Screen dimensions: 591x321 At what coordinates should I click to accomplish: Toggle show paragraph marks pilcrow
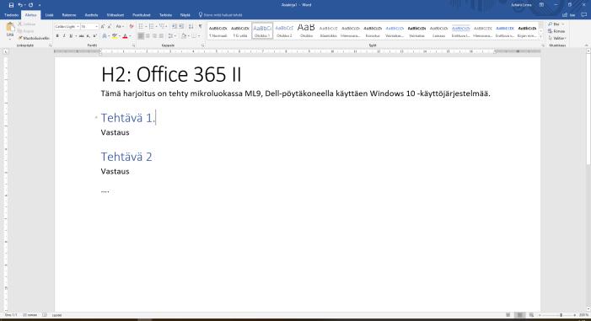201,26
